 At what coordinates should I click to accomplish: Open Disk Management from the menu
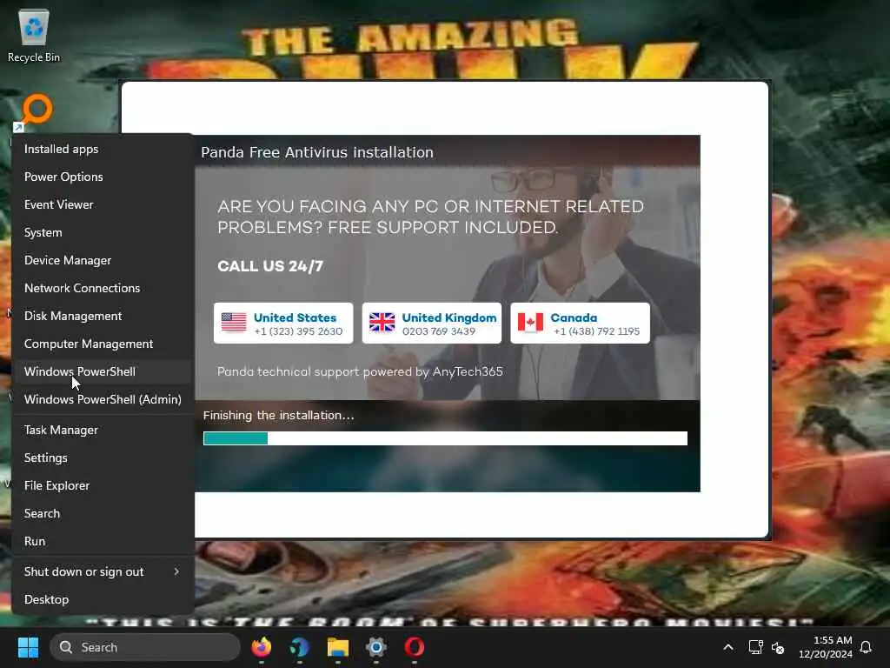click(103, 316)
